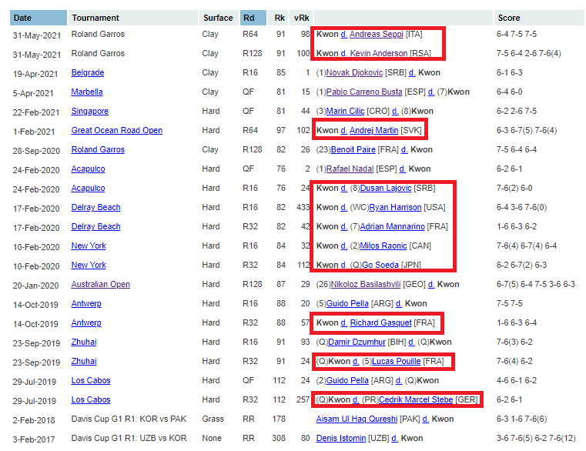Viewport: 586px width, 451px height.
Task: Open Marin Cilic player link
Action: click(345, 111)
